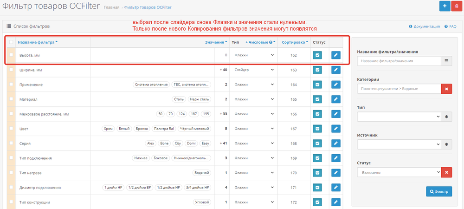Open the Документация link
464x209 pixels.
click(x=424, y=26)
